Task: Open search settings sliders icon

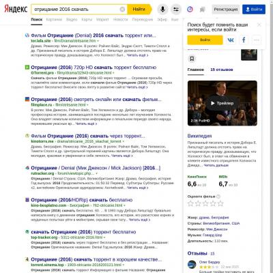Action: [176, 10]
